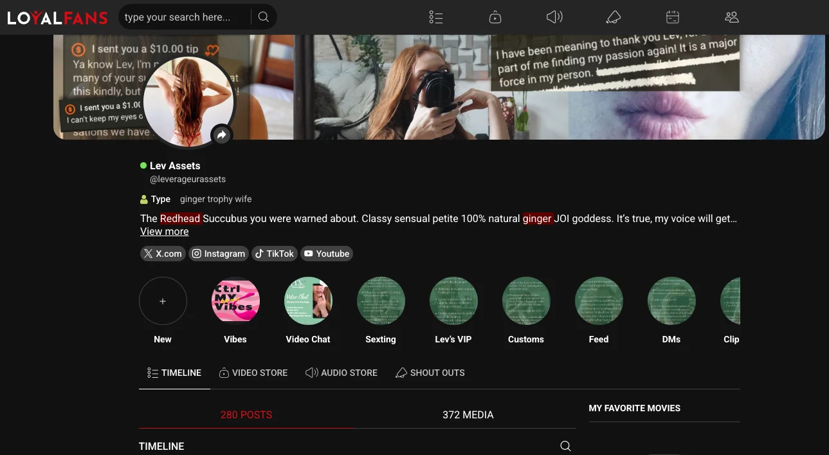Open the users icon in header
Screen dimensions: 829x455
click(731, 17)
